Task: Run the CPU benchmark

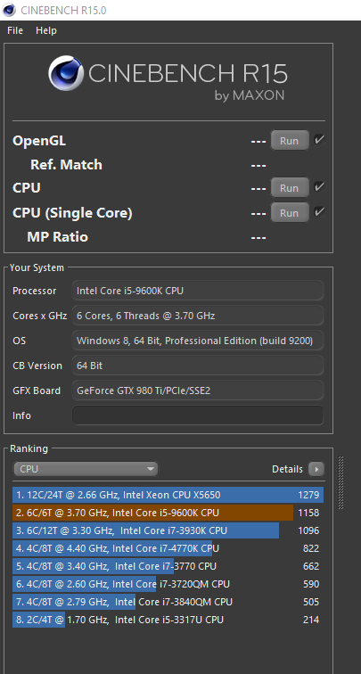Action: click(x=290, y=188)
